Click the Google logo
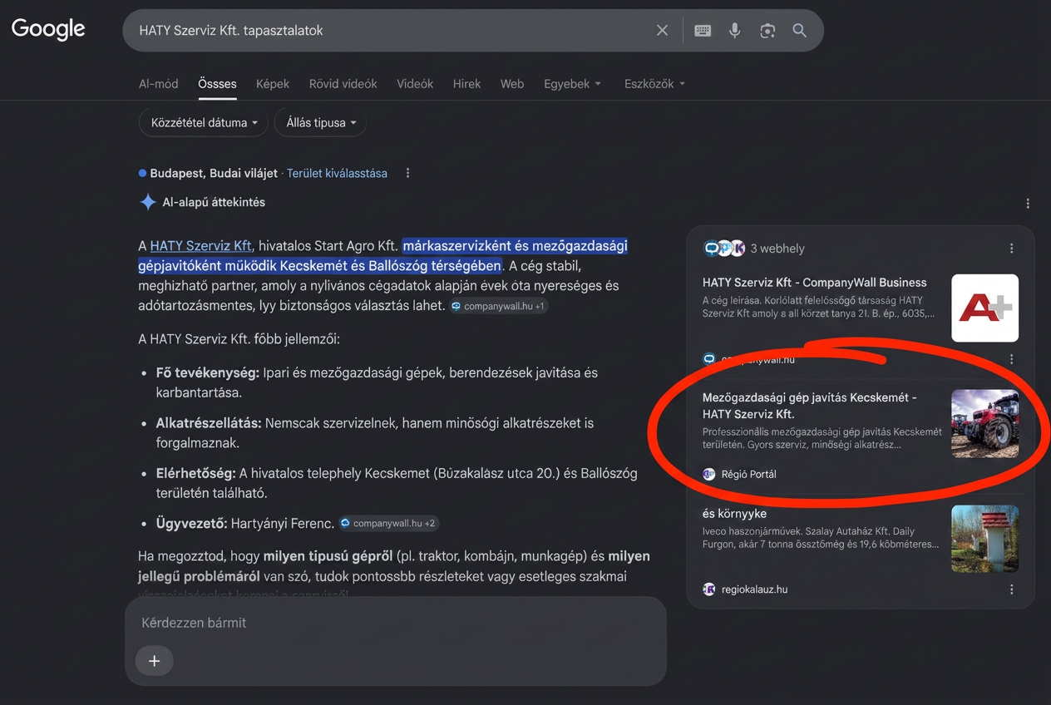The image size is (1051, 705). click(48, 29)
